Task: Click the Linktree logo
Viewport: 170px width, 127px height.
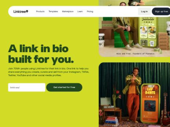Action: [21, 12]
